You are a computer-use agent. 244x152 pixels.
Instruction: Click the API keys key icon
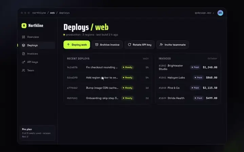23,62
